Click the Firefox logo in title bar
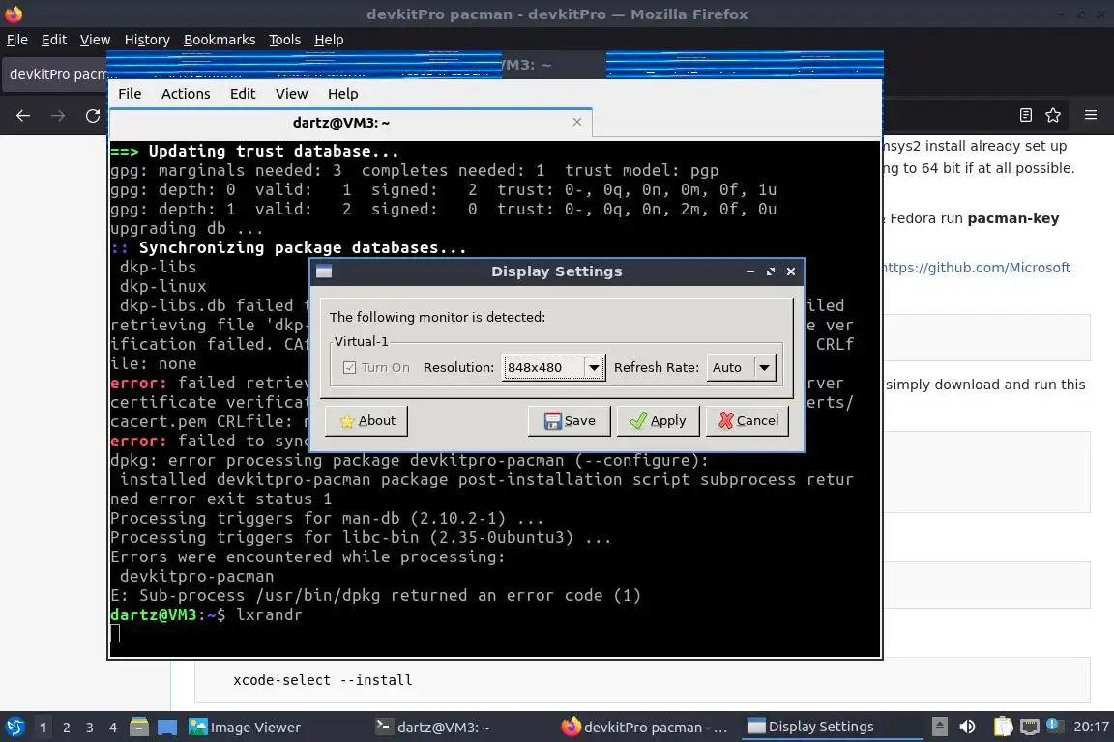1114x742 pixels. pyautogui.click(x=14, y=14)
